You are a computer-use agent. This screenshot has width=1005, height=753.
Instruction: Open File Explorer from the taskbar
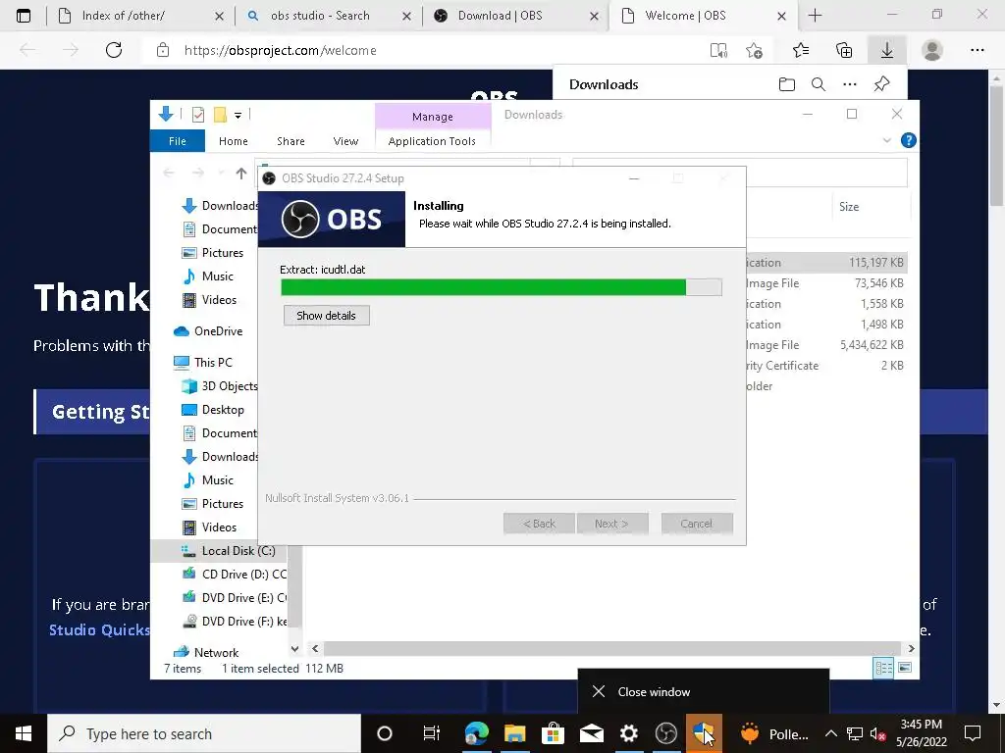(x=514, y=733)
